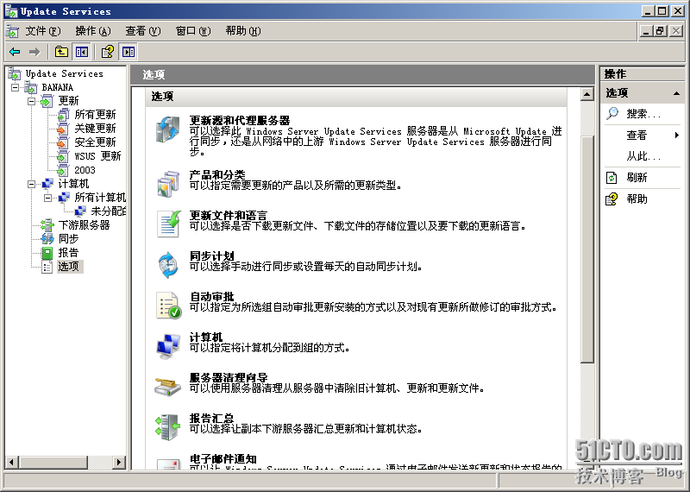Viewport: 690px width, 492px height.
Task: Select the 2003 update view in the tree
Action: click(x=85, y=170)
